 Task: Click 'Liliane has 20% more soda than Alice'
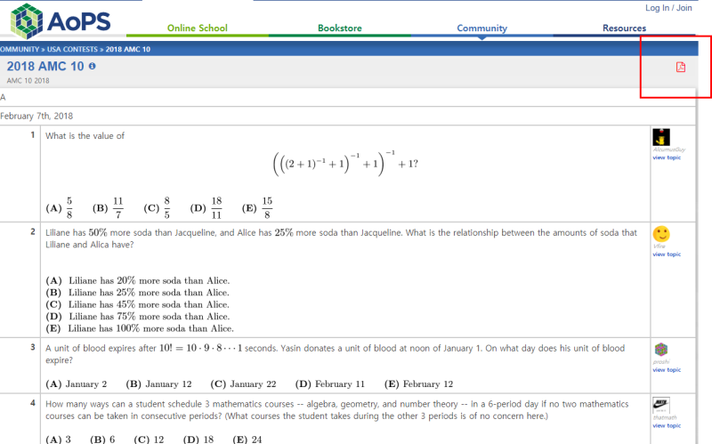pyautogui.click(x=138, y=280)
